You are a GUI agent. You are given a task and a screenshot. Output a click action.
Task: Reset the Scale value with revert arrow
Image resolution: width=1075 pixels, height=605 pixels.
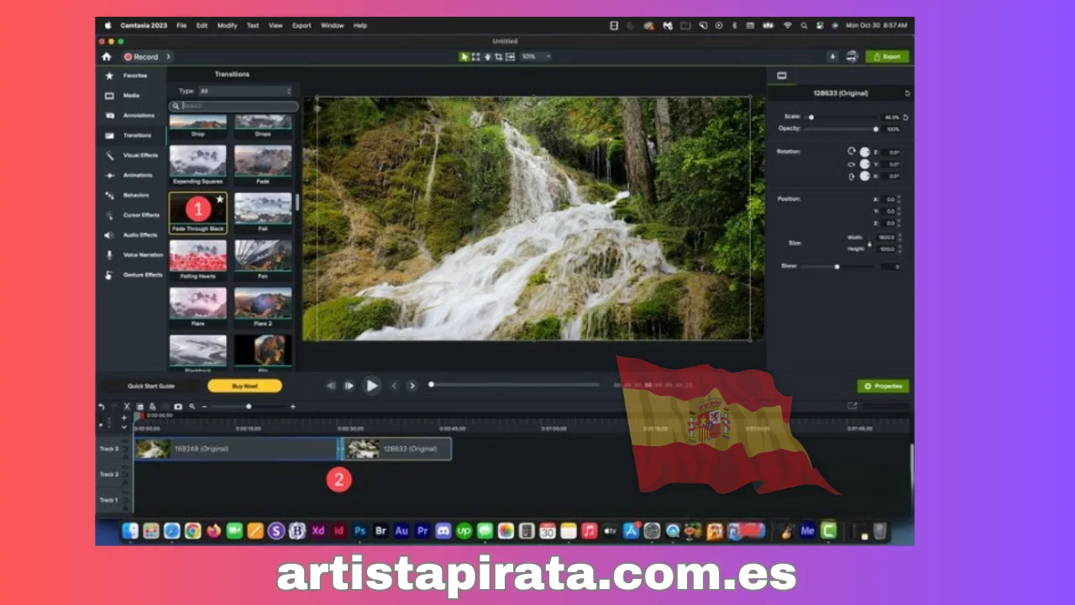click(x=905, y=118)
